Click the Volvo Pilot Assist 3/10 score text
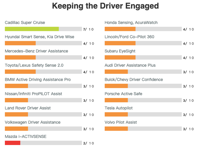 [188, 129]
